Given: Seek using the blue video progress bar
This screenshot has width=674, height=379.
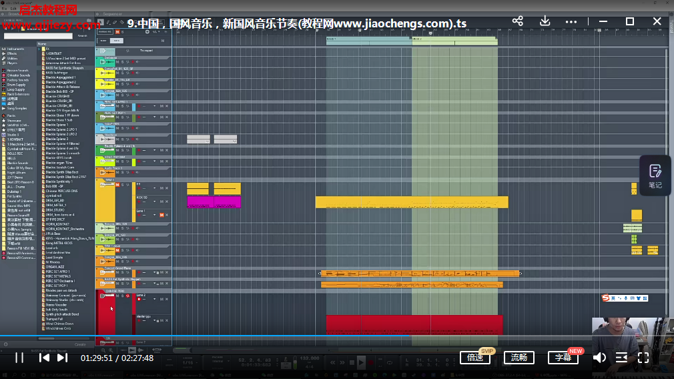Looking at the screenshot, I should [337, 335].
